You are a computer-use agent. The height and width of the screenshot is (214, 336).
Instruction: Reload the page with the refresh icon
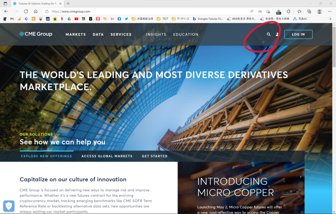pos(26,11)
